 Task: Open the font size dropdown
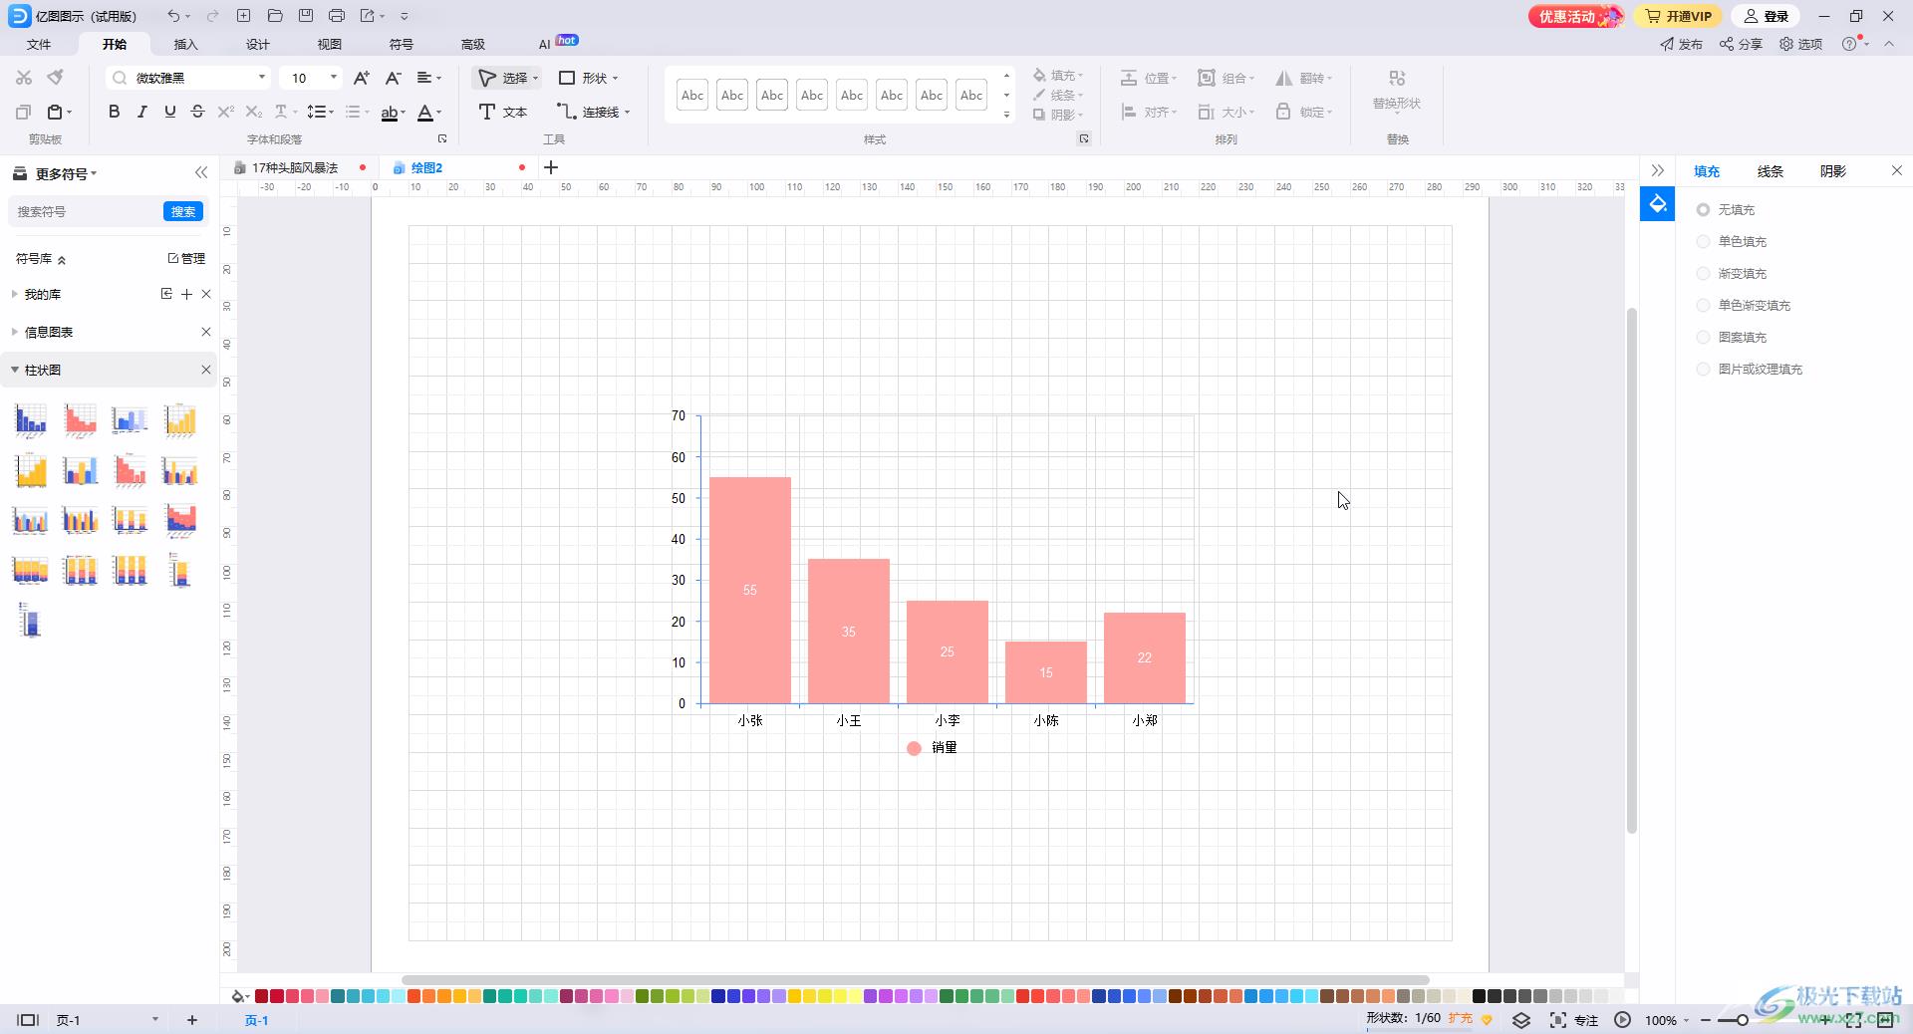(x=334, y=78)
